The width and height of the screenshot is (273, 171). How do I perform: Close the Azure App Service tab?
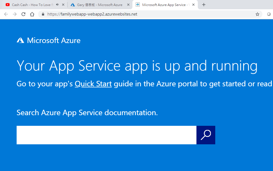[x=193, y=5]
